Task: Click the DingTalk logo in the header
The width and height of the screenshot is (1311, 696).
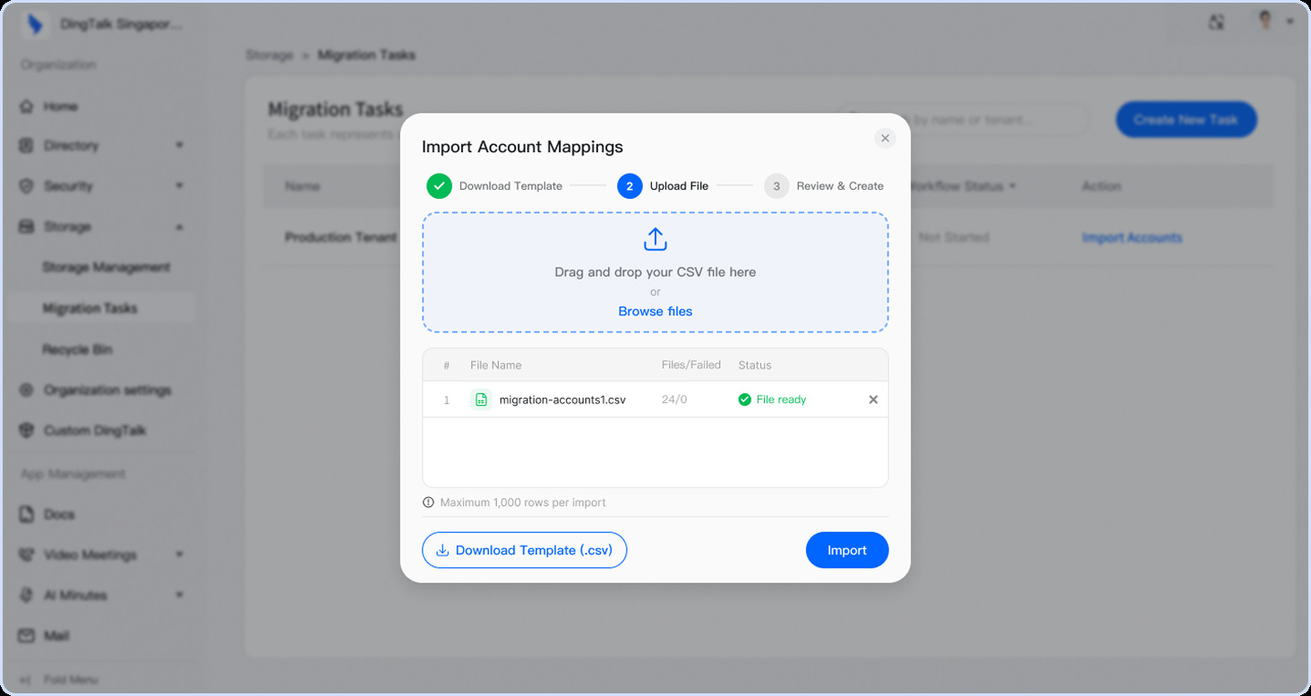Action: [35, 23]
